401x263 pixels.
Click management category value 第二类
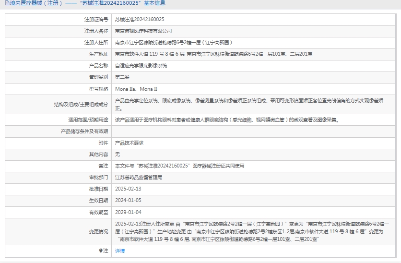122,77
